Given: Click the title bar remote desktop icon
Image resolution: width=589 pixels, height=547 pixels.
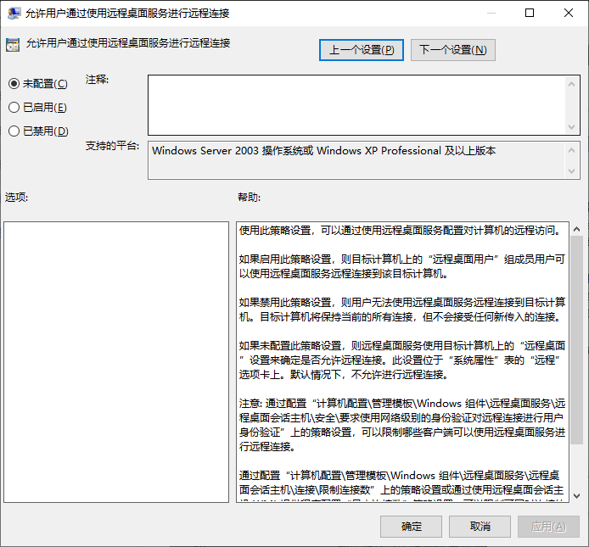Looking at the screenshot, I should coord(14,13).
